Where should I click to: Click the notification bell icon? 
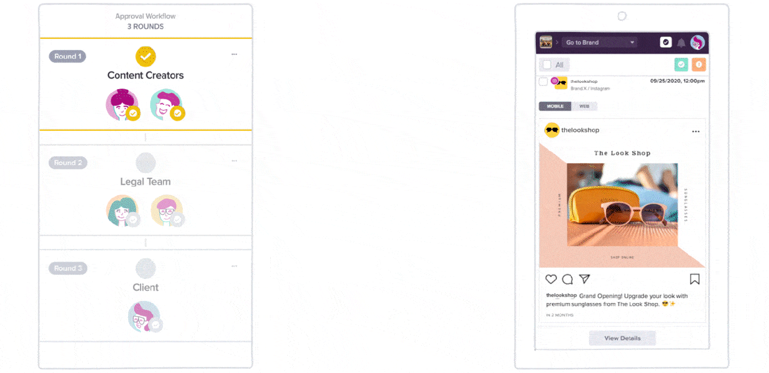[x=681, y=43]
